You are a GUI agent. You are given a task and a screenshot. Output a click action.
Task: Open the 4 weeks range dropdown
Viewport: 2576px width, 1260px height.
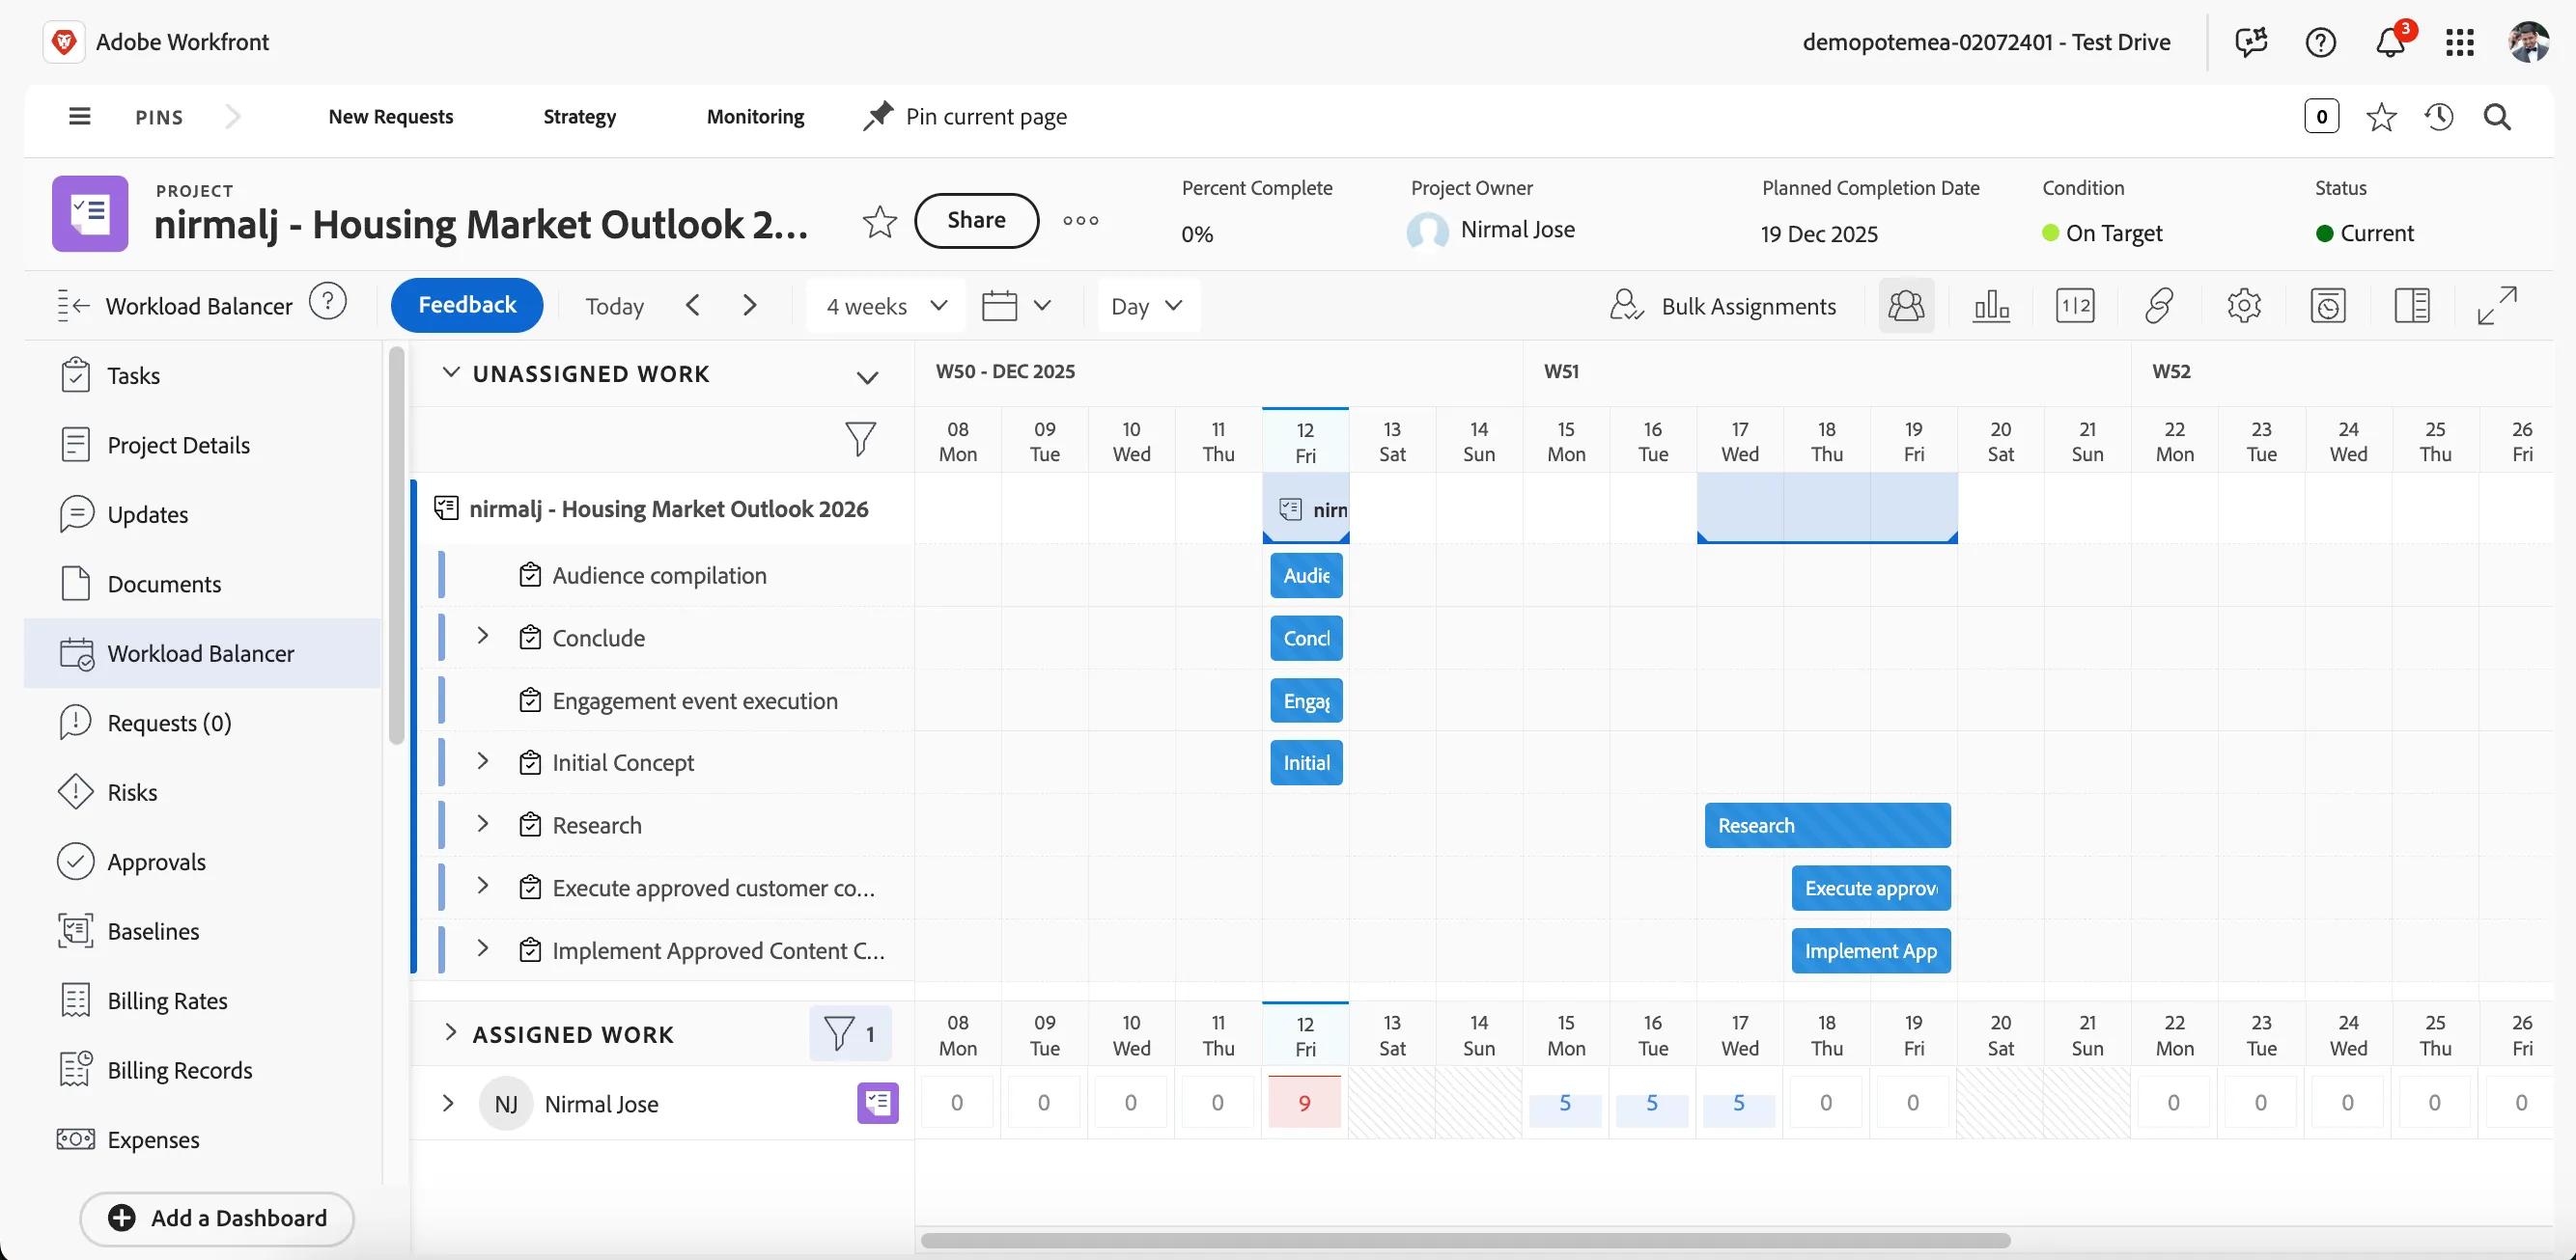click(885, 305)
